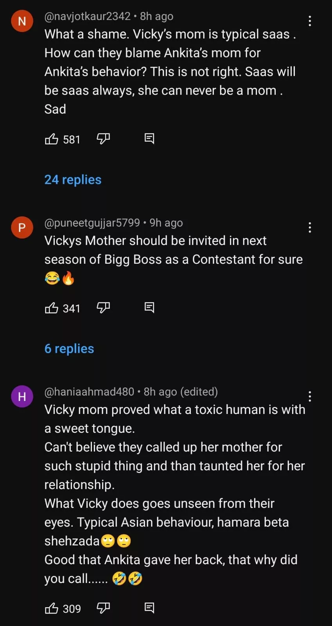Viewport: 332px width, 626px height.
Task: Reply to the navjotkaur2342 comment
Action: pos(149,139)
